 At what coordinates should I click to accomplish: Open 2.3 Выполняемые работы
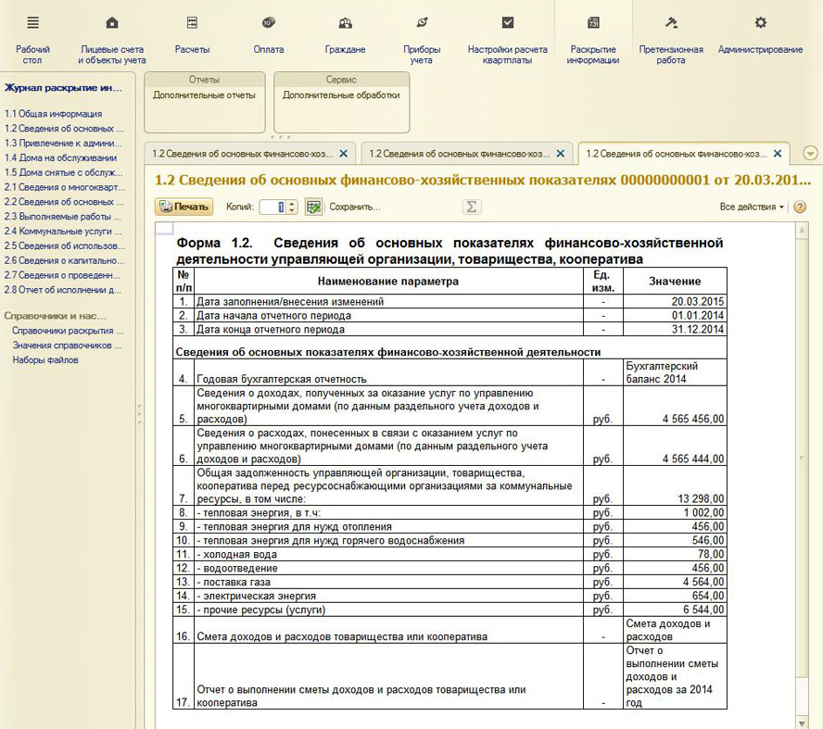[x=62, y=217]
